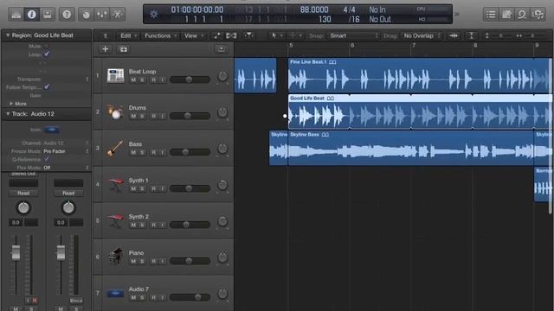554x311 pixels.
Task: Select the Fine Line Beat 1 region
Action: 420,75
